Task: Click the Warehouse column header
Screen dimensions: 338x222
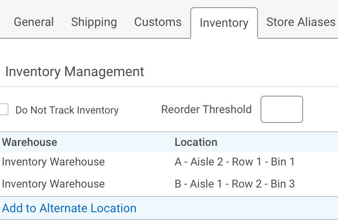Action: coord(30,142)
